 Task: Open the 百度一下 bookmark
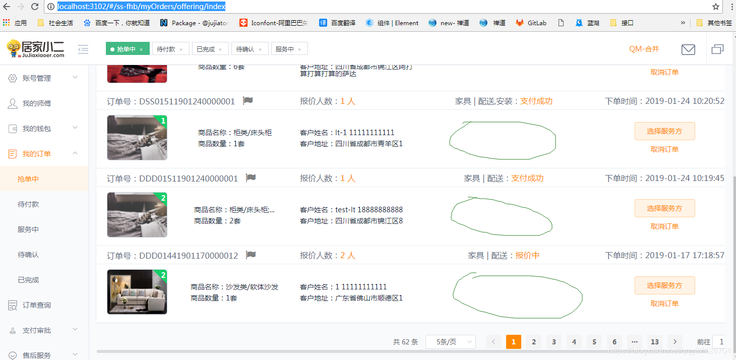coord(116,23)
